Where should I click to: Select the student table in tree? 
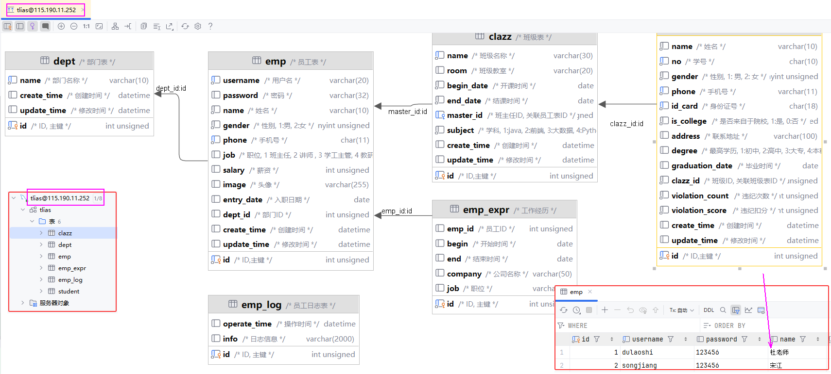click(69, 292)
